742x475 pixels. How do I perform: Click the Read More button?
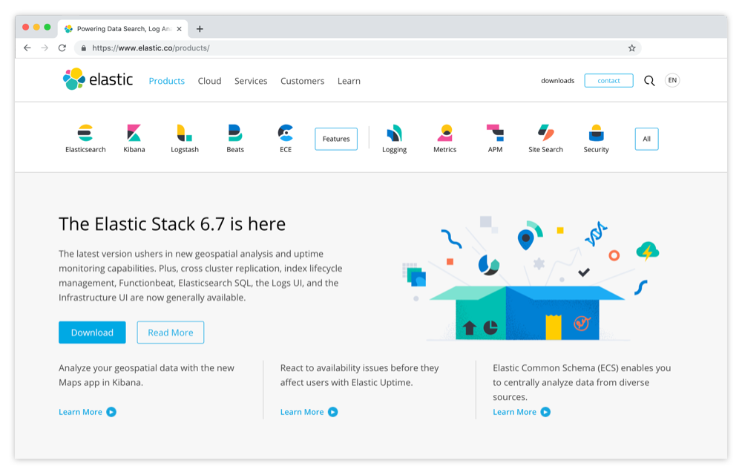[171, 332]
